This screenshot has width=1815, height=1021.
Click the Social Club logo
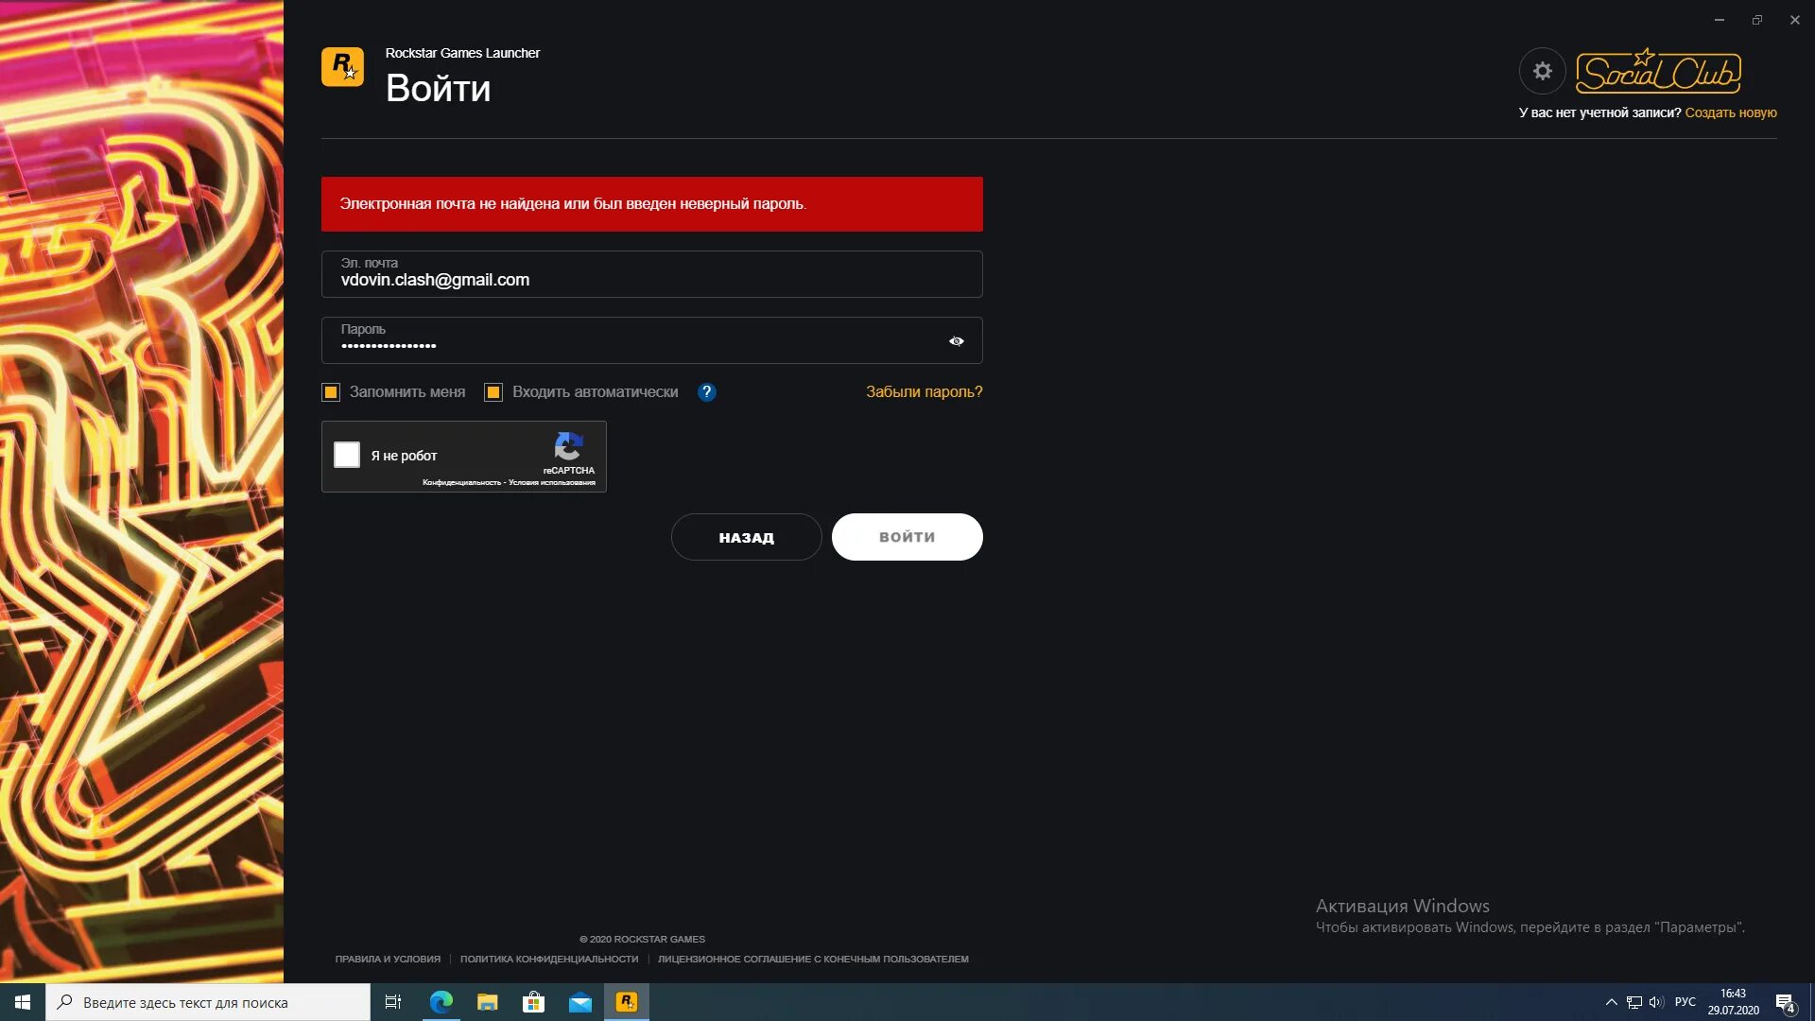pyautogui.click(x=1658, y=72)
